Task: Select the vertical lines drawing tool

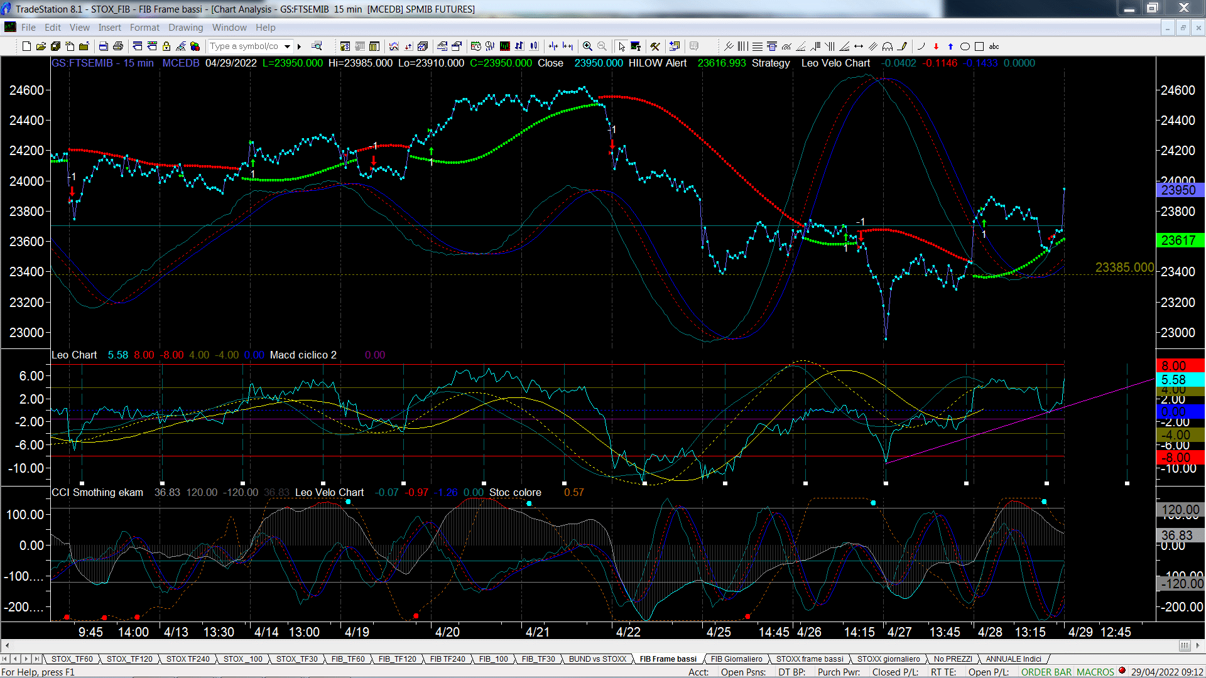Action: pyautogui.click(x=743, y=46)
